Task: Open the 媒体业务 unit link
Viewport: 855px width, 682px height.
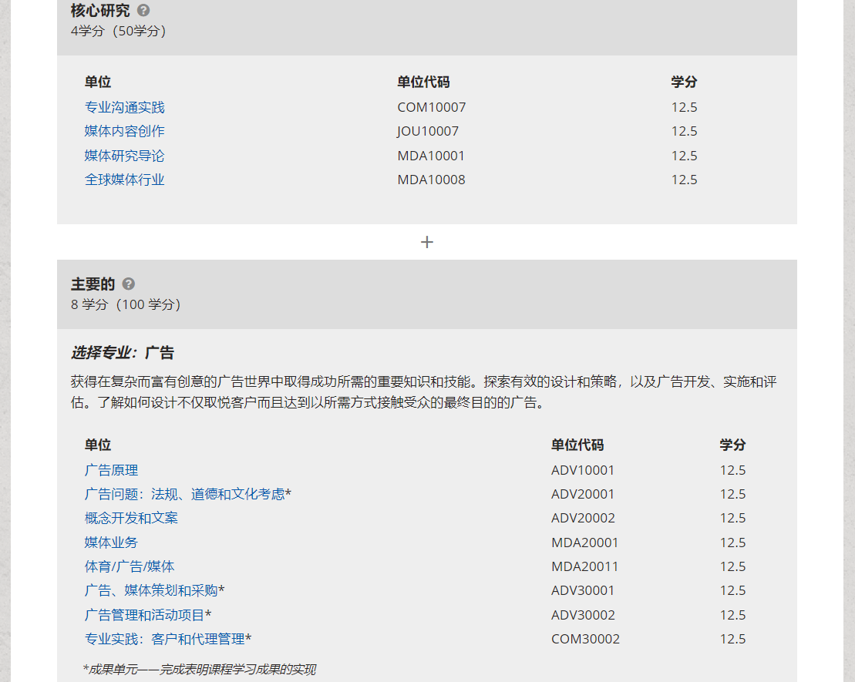Action: pyautogui.click(x=111, y=543)
